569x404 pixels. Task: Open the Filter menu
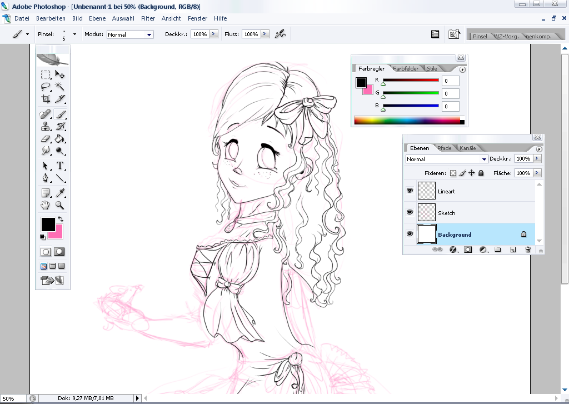tap(148, 18)
